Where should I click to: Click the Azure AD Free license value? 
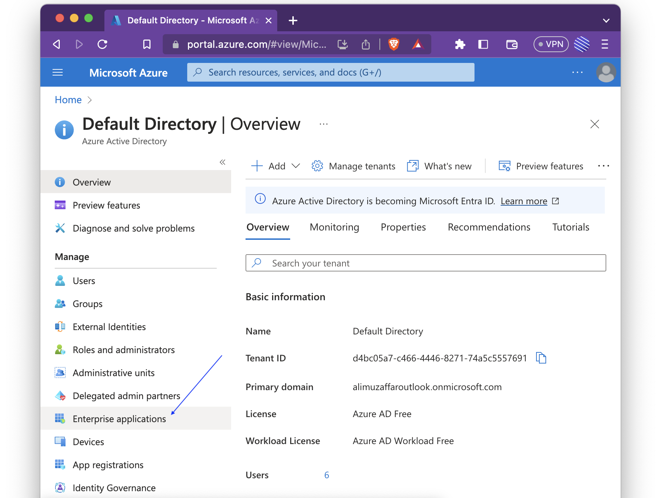[382, 414]
